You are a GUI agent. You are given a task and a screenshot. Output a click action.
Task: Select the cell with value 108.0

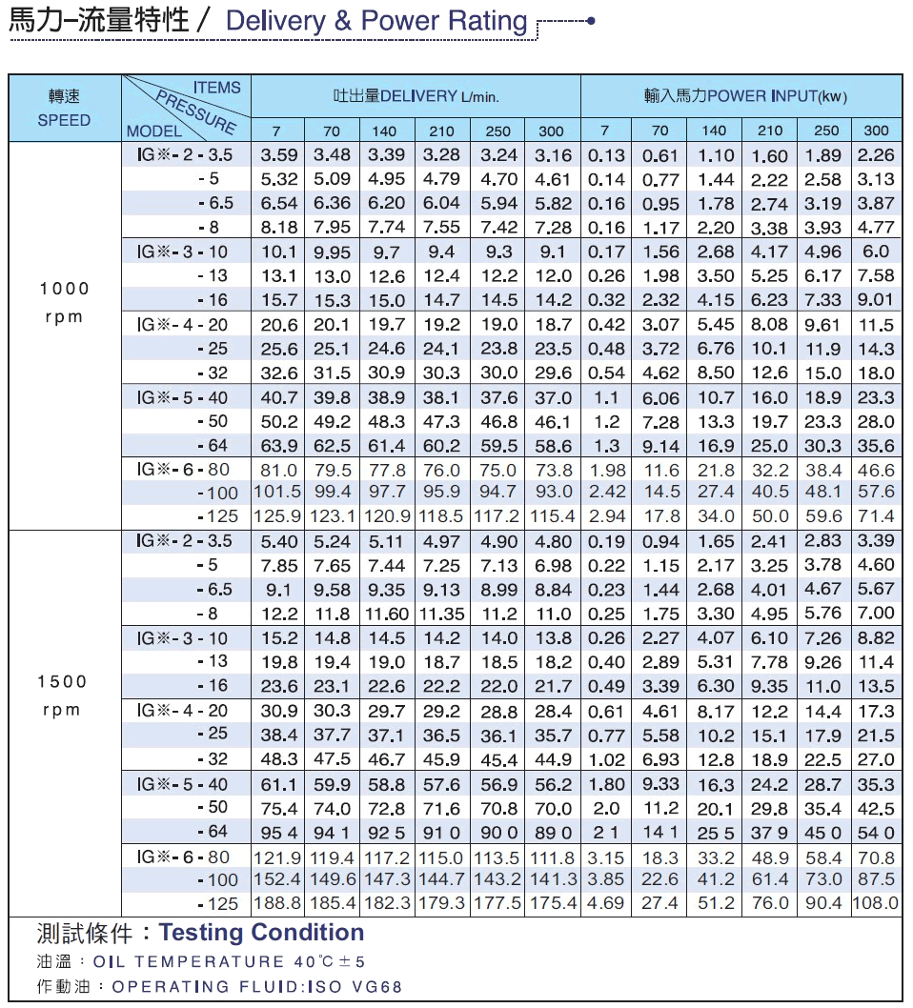876,902
